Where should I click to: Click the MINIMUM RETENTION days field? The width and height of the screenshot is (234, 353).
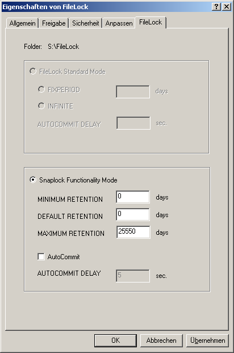[133, 197]
